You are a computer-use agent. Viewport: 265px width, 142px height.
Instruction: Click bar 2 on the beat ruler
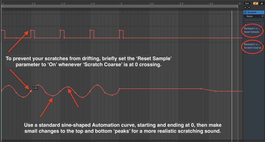(121, 3)
